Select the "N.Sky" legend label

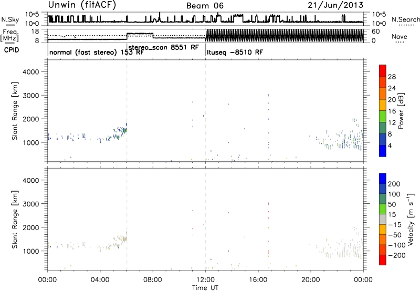pyautogui.click(x=10, y=19)
